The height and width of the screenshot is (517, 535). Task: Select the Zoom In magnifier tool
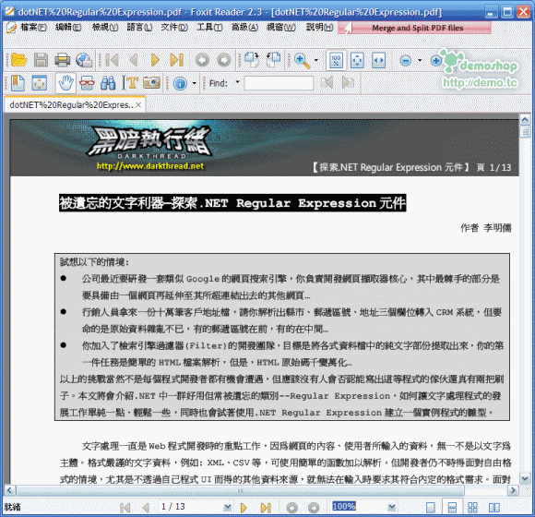[x=302, y=60]
